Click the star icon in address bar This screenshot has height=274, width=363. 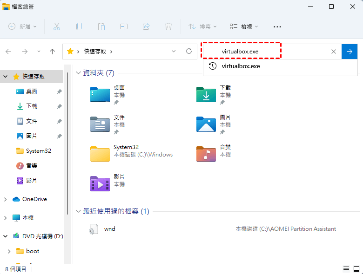[x=70, y=51]
